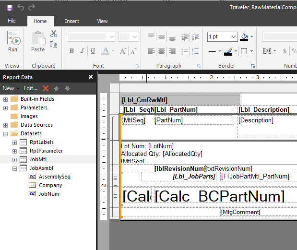
Task: Click the red Delete X in Report Data
Action: click(x=46, y=88)
